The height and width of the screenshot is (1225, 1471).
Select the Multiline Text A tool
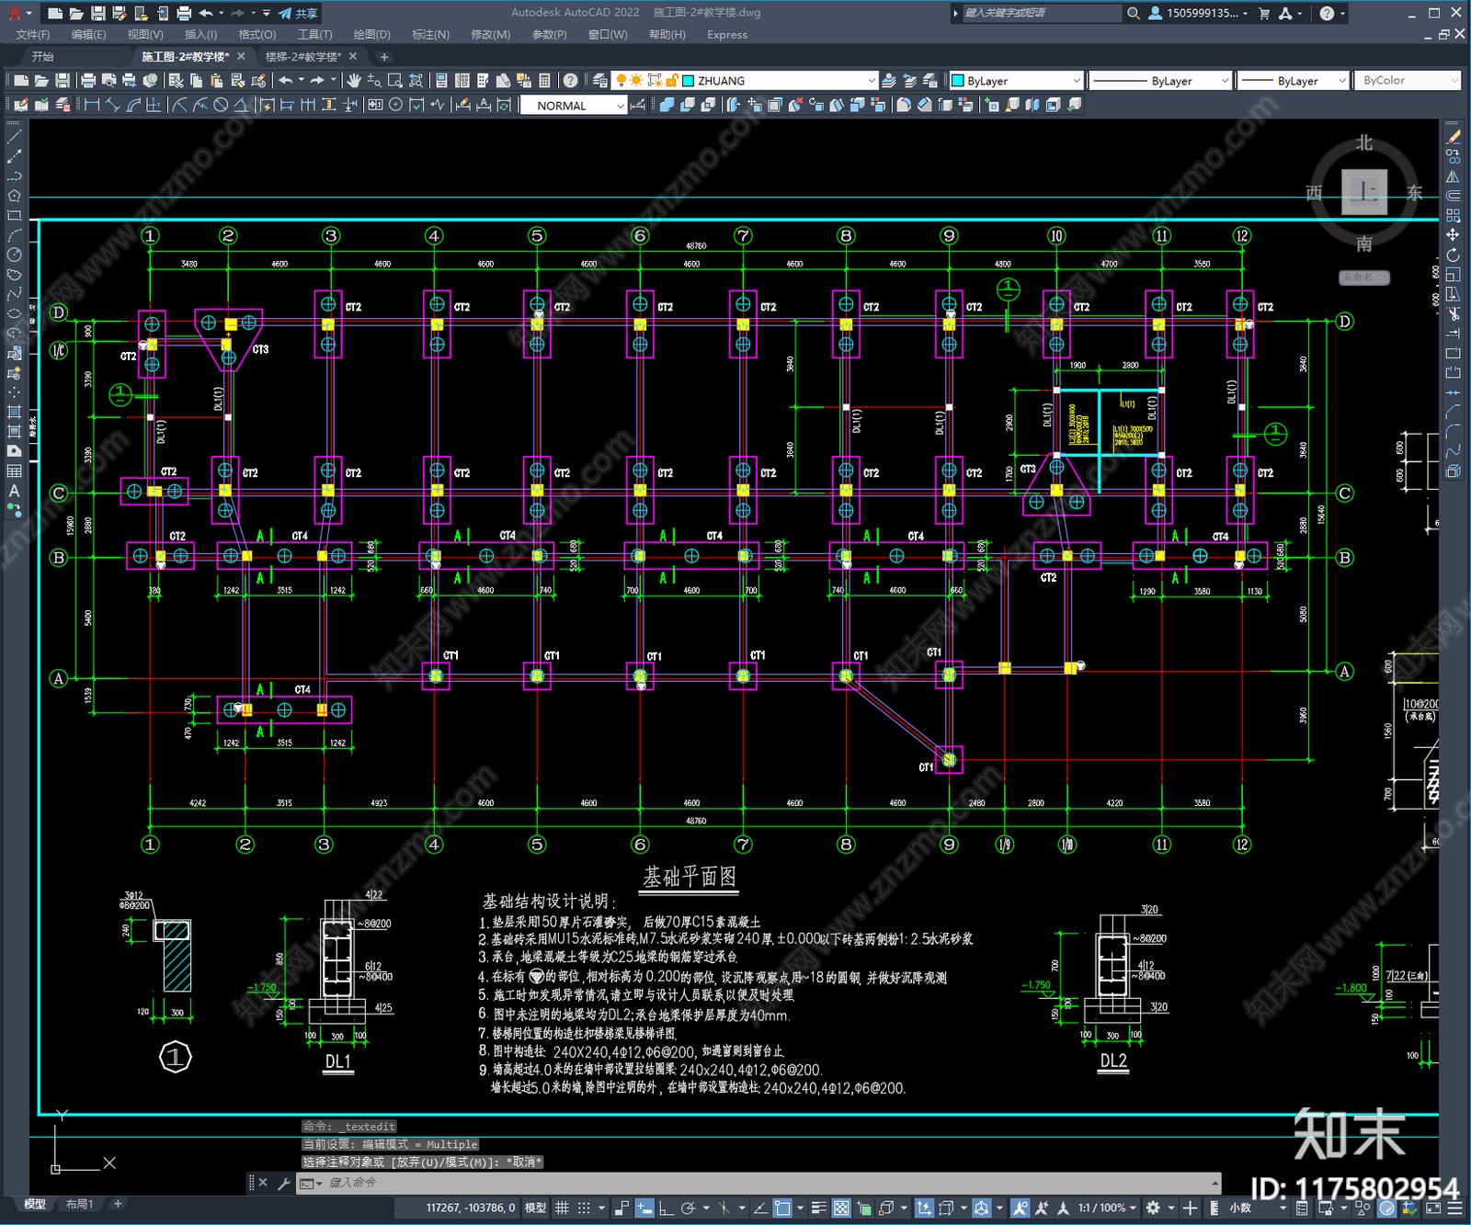(14, 491)
